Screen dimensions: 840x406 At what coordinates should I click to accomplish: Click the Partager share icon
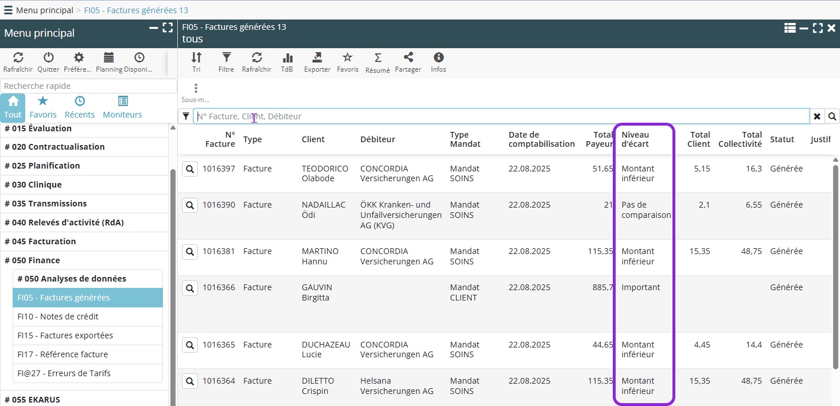(x=408, y=58)
